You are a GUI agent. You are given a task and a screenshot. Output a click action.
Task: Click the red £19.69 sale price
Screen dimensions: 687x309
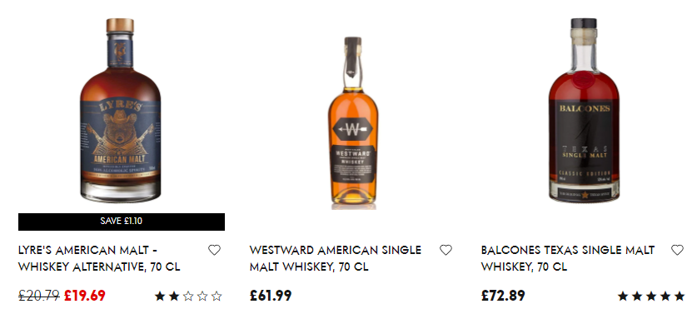85,296
